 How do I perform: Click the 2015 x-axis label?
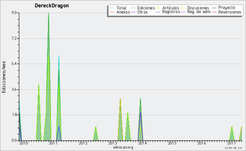[x=172, y=143]
